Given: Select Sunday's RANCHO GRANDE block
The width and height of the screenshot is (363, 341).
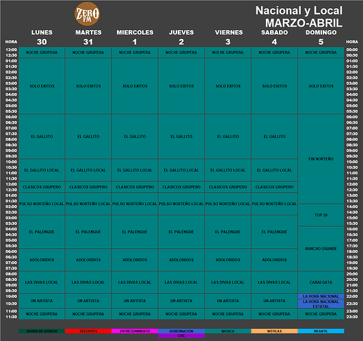Looking at the screenshot, I should (321, 249).
